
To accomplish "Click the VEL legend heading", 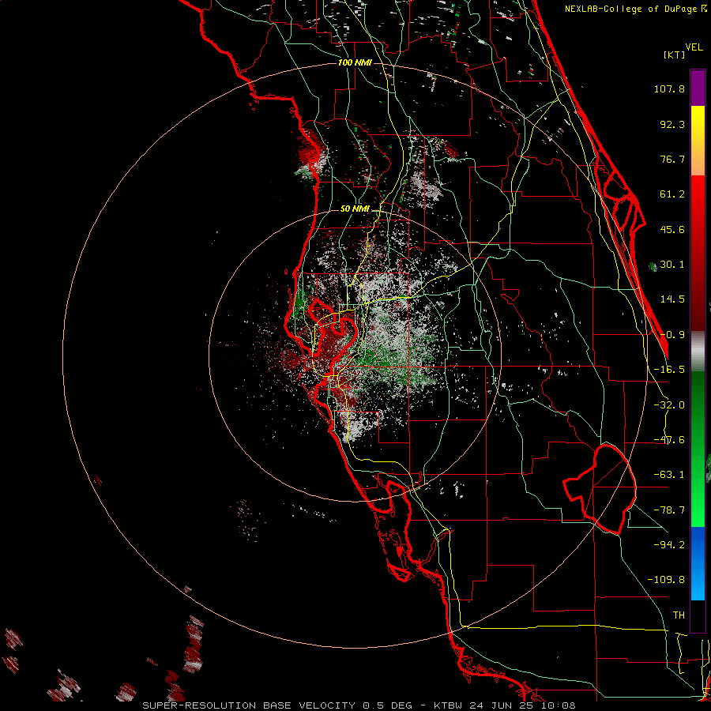I will (694, 47).
